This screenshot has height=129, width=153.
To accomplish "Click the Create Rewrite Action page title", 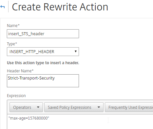I will (x=60, y=7).
